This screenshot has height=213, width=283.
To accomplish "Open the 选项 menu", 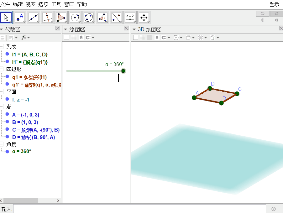I will click(43, 4).
